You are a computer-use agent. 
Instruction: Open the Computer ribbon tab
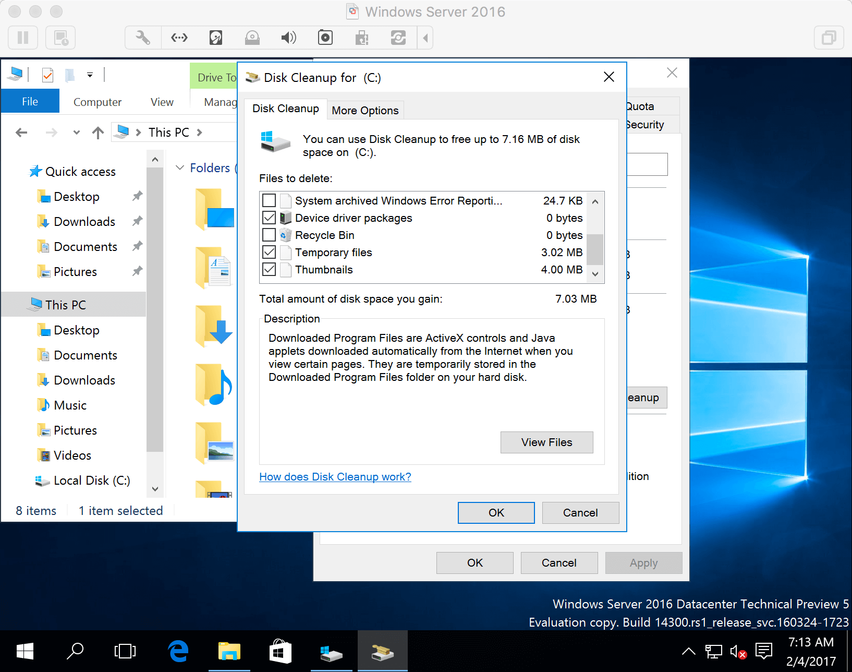[x=97, y=102]
